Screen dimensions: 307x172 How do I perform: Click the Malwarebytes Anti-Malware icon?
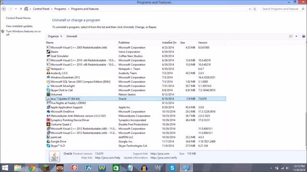coord(48,116)
